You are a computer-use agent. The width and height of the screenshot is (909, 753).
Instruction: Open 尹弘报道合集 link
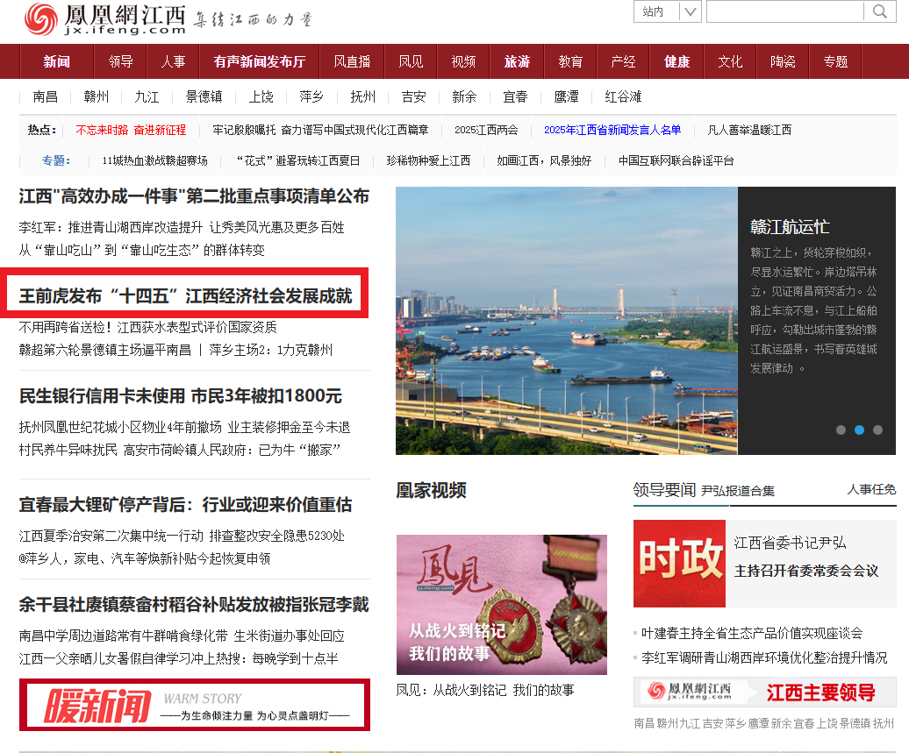point(737,491)
